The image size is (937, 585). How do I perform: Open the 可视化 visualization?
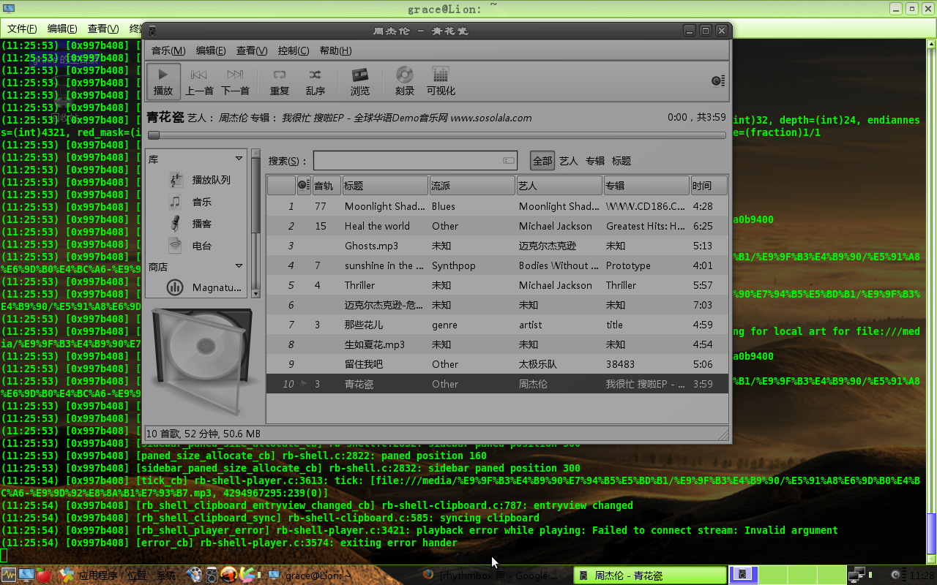coord(441,81)
